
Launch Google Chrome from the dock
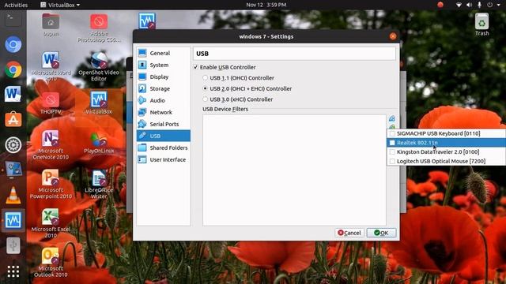point(13,69)
